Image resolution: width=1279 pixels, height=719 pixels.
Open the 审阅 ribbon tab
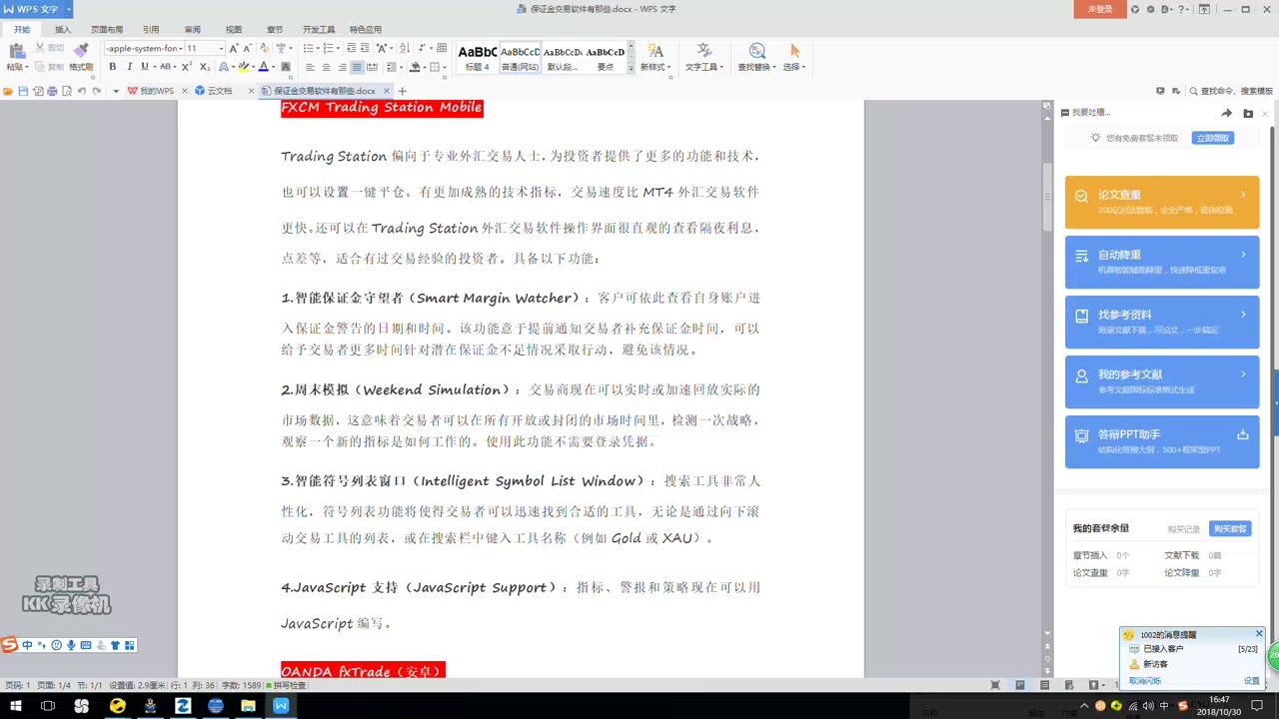click(x=192, y=30)
